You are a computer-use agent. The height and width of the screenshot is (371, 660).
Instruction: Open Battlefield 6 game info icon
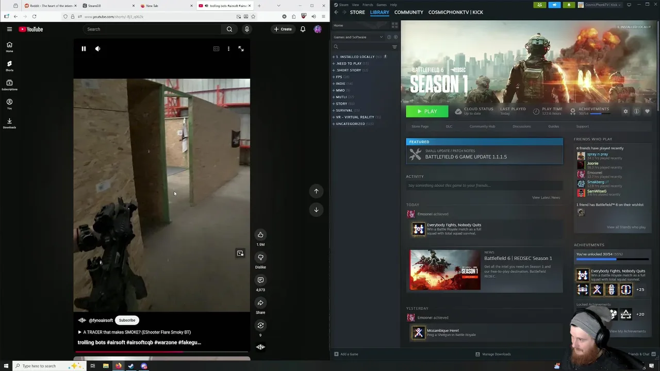[x=636, y=111]
